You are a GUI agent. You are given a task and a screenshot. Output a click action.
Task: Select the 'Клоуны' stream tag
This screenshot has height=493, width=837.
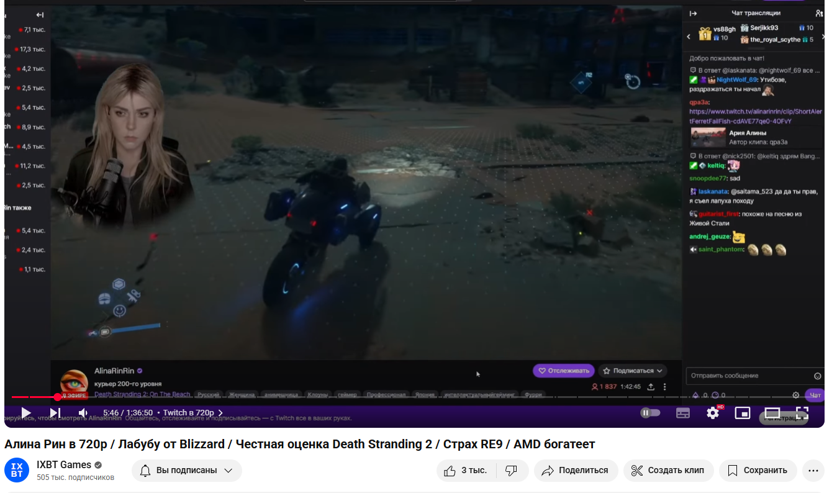318,394
